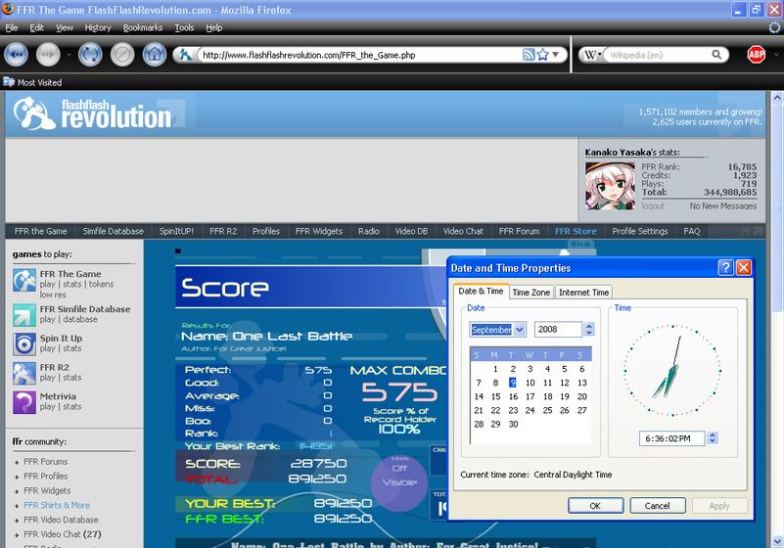Click the year input field showing 2008
Screen dimensions: 784x548
558,329
